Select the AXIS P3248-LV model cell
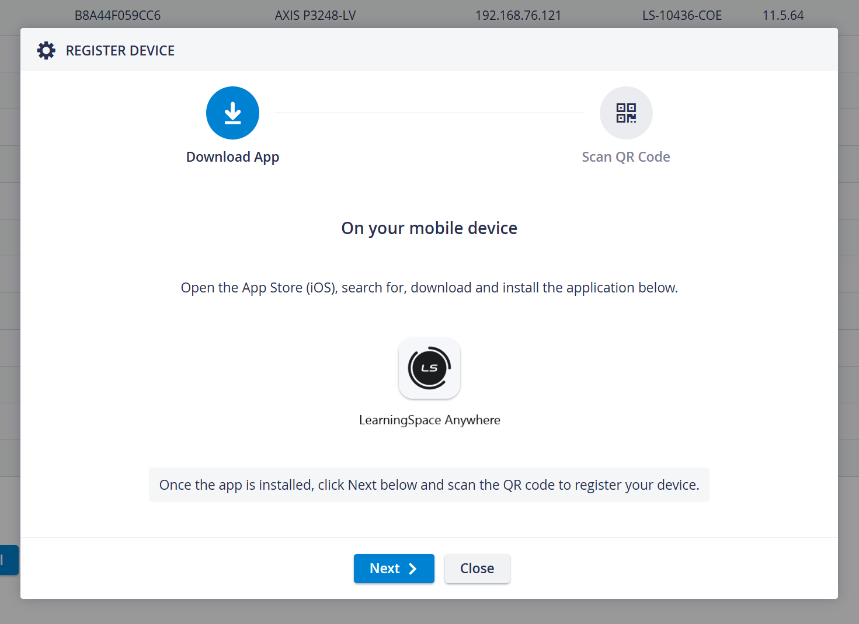The height and width of the screenshot is (624, 859). point(315,16)
